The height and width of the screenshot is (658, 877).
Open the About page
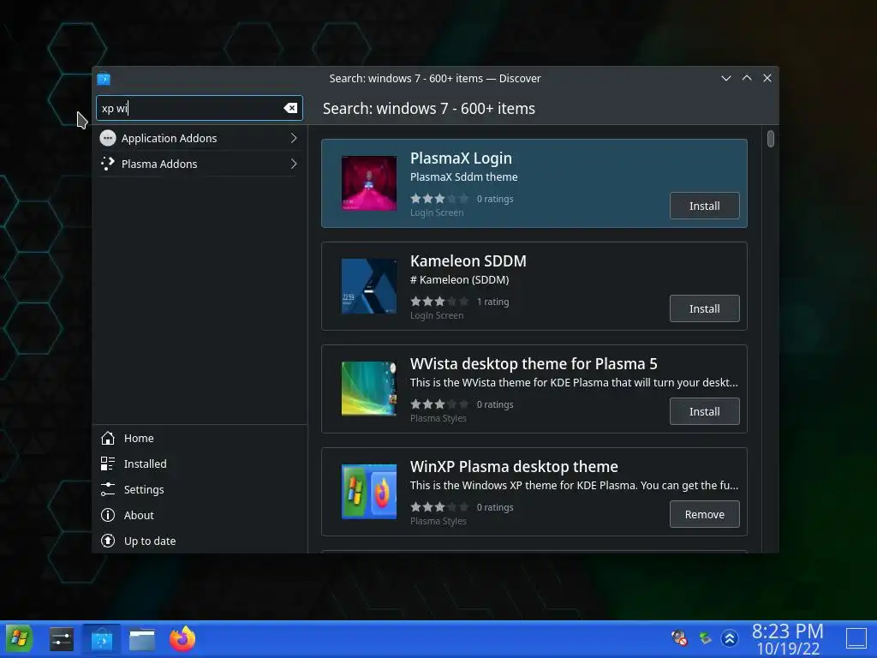[x=200, y=515]
